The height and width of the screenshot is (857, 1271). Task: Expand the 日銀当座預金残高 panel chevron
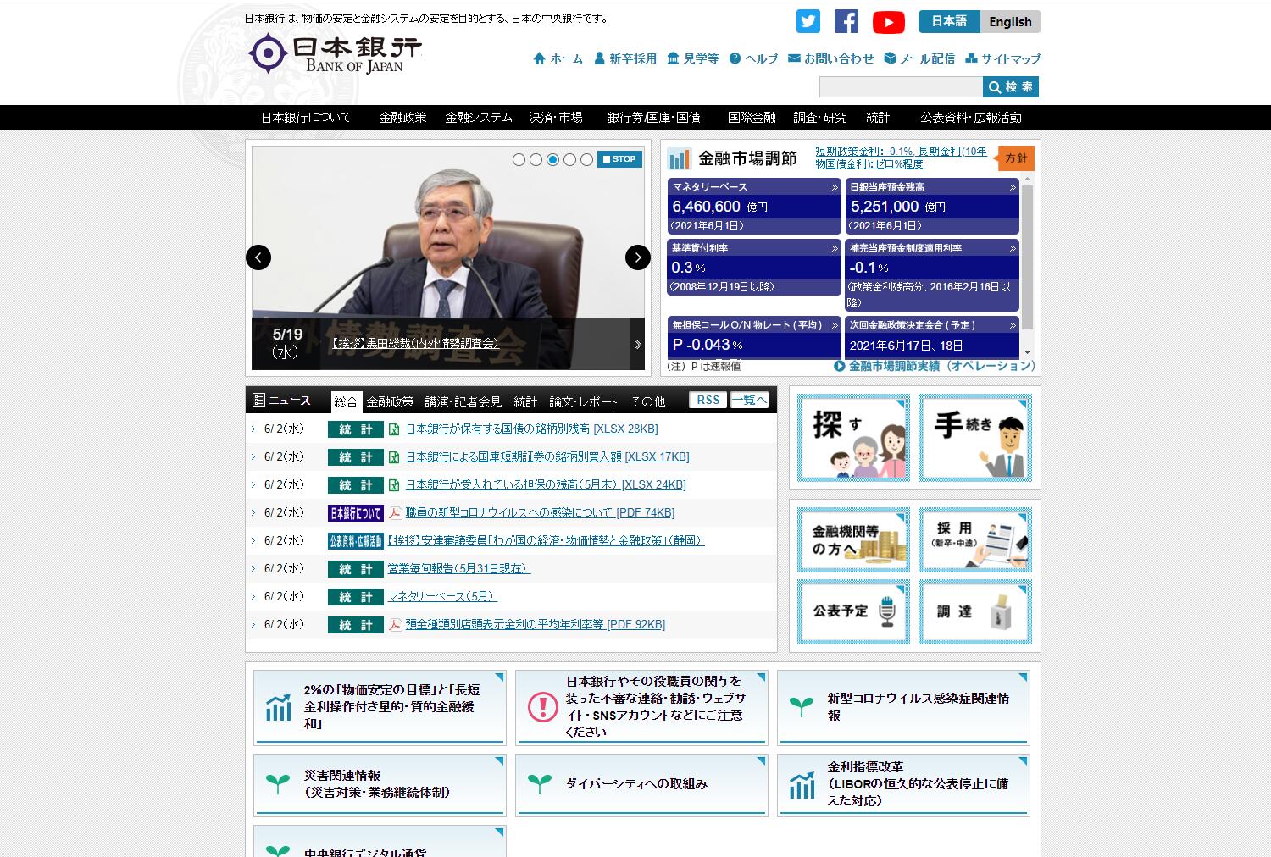click(x=1012, y=187)
